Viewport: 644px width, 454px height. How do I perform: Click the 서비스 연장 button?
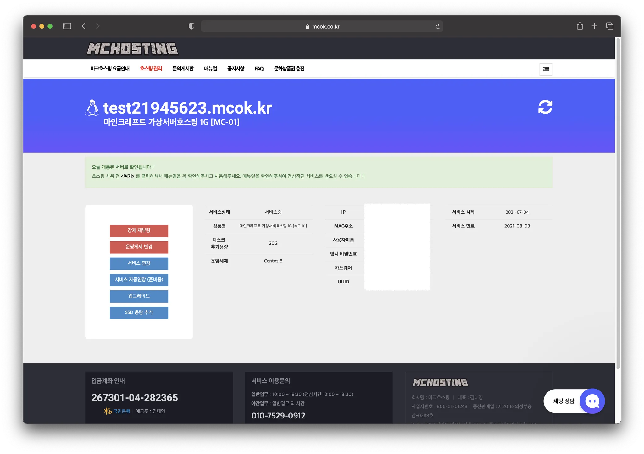[139, 263]
